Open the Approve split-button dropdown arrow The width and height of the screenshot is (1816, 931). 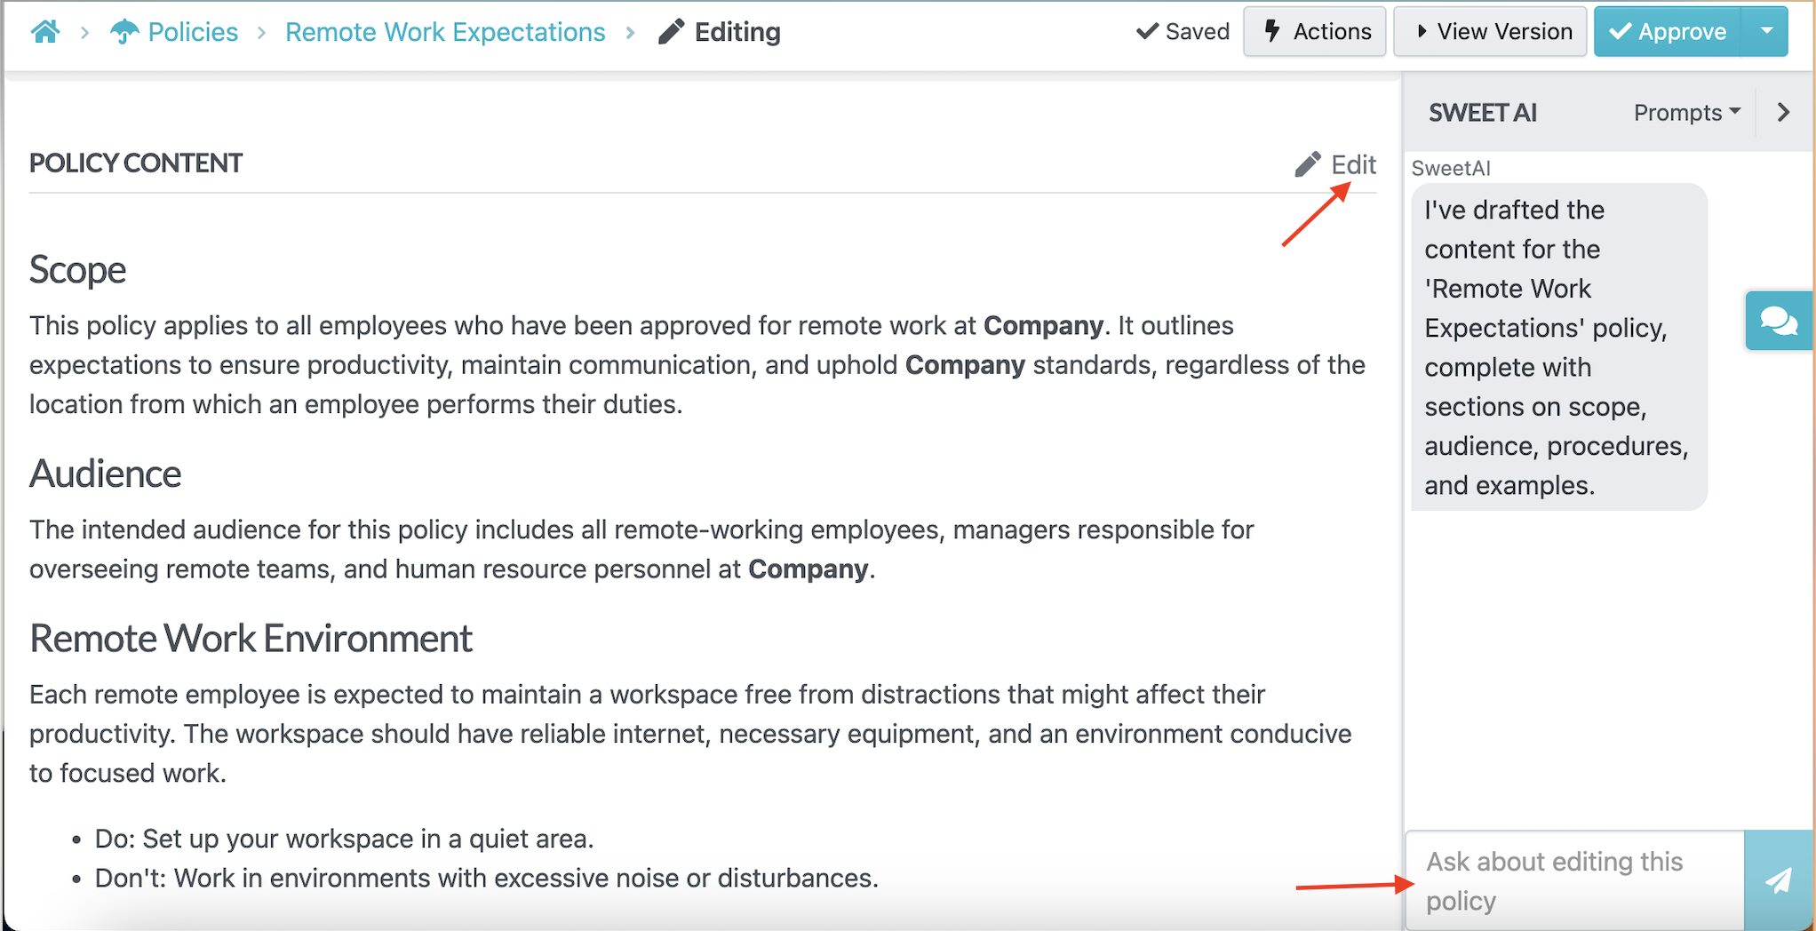pyautogui.click(x=1766, y=31)
